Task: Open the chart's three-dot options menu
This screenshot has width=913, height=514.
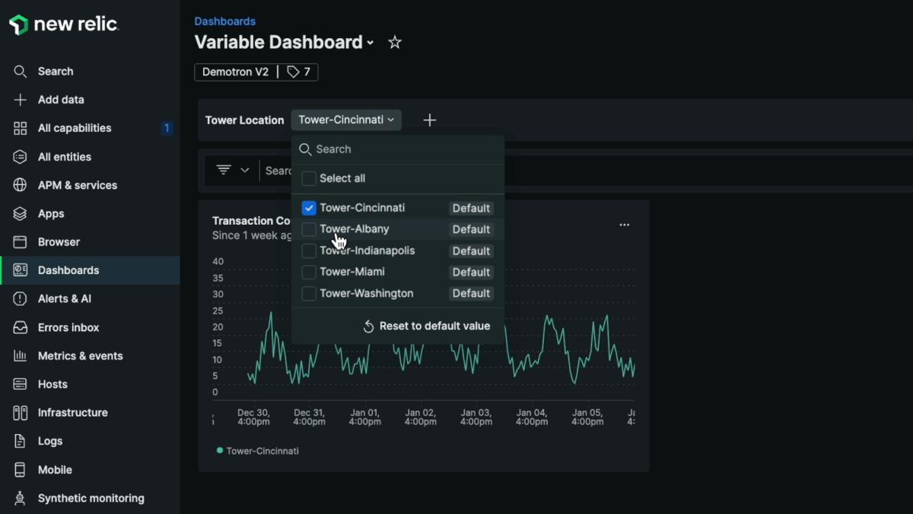Action: pos(624,225)
